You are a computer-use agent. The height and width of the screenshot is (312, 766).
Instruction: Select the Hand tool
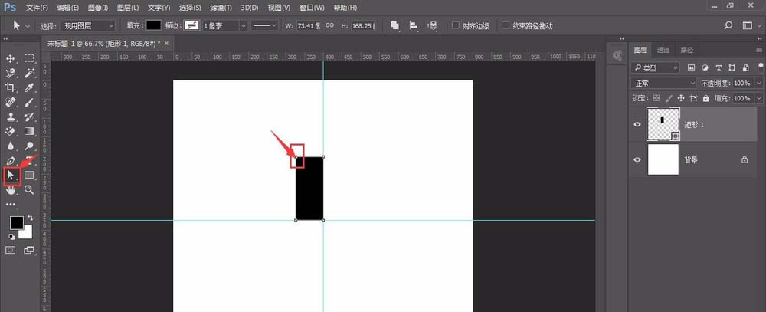pos(11,190)
